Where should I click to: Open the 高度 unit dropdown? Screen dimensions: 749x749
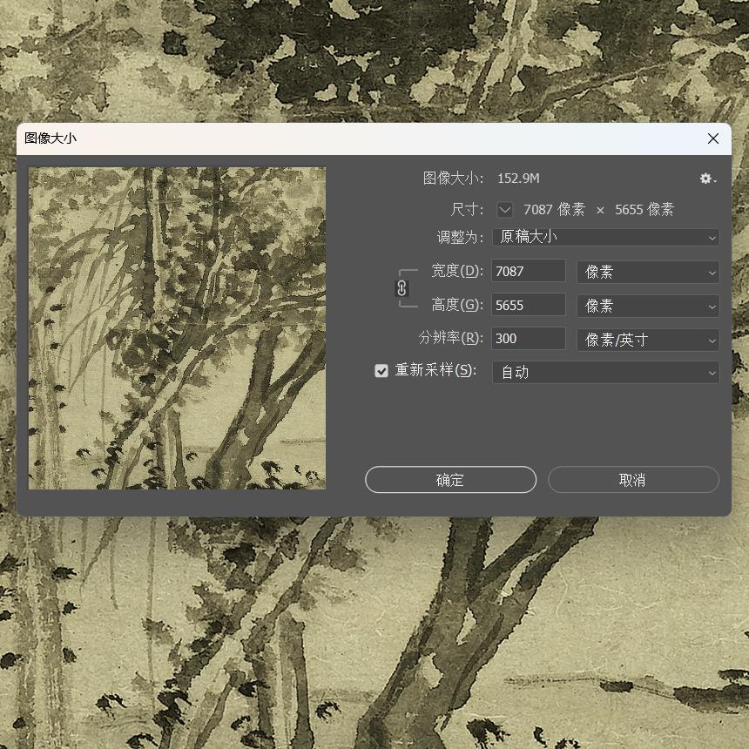coord(648,307)
